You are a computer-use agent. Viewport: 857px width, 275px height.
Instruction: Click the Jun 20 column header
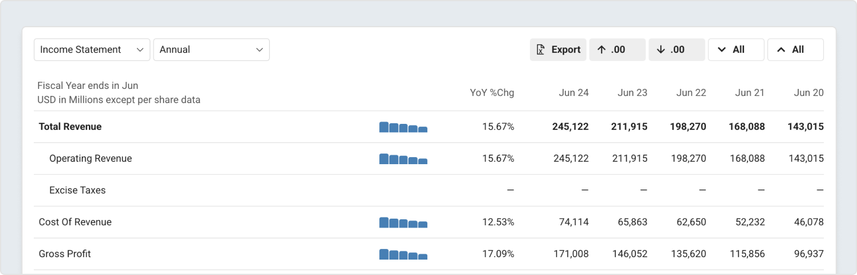point(808,93)
